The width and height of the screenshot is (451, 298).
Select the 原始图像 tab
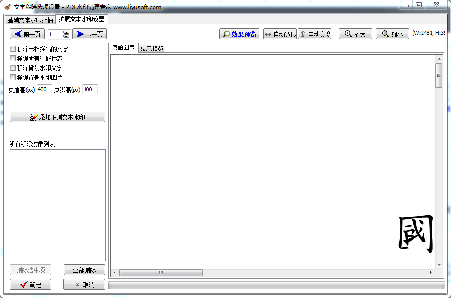(124, 48)
